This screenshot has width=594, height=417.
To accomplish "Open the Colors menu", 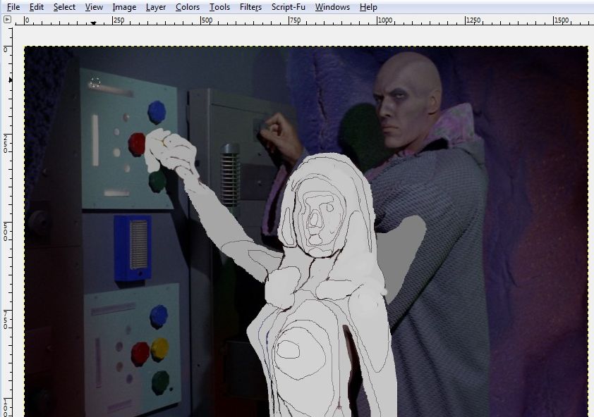I will (x=188, y=7).
